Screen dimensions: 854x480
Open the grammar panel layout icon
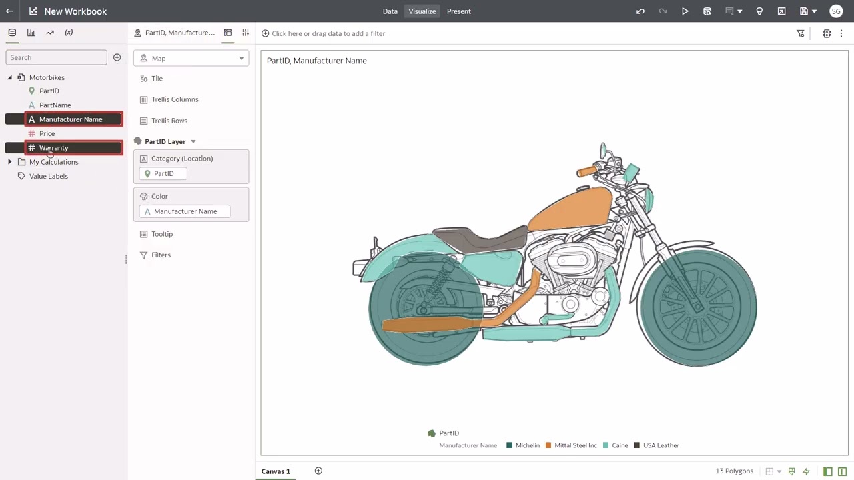pyautogui.click(x=228, y=33)
